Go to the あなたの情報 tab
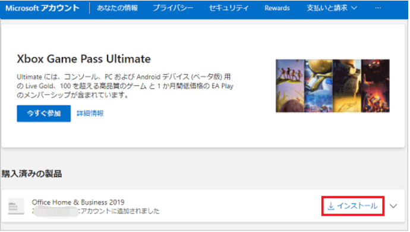The image size is (410, 232). coord(117,8)
